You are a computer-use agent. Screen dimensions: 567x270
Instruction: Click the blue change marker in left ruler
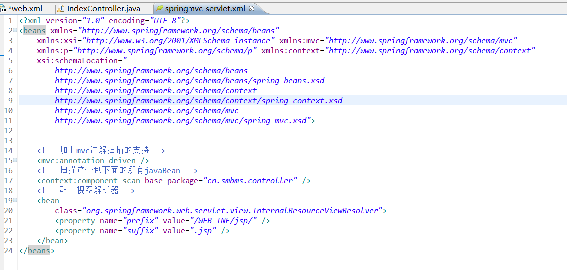coord(2,90)
